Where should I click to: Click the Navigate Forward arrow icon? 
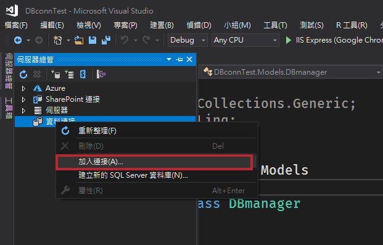tap(39, 40)
